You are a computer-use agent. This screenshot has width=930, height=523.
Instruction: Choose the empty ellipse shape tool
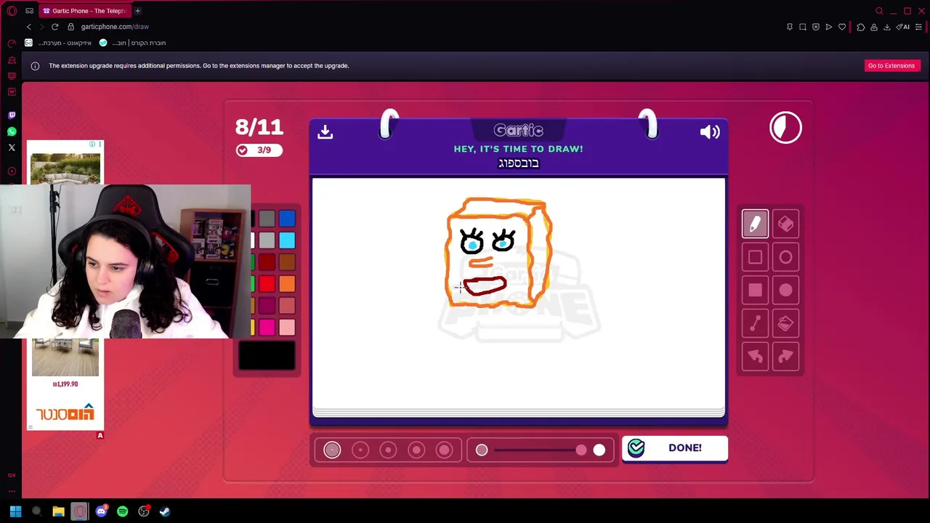[785, 257]
